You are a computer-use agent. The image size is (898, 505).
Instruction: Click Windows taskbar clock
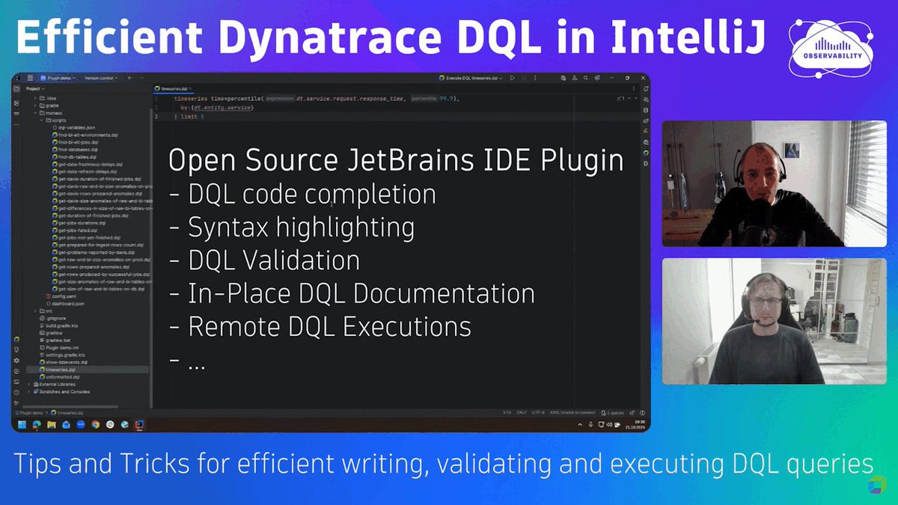[x=635, y=425]
